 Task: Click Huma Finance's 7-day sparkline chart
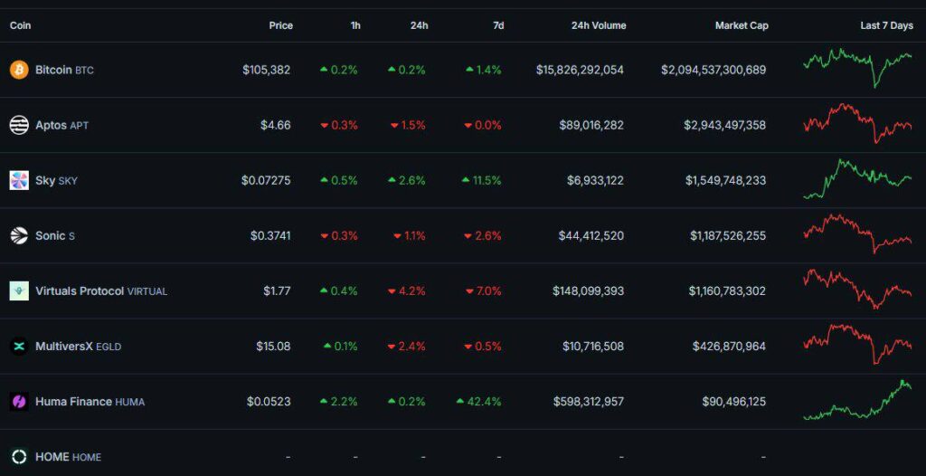pyautogui.click(x=857, y=401)
